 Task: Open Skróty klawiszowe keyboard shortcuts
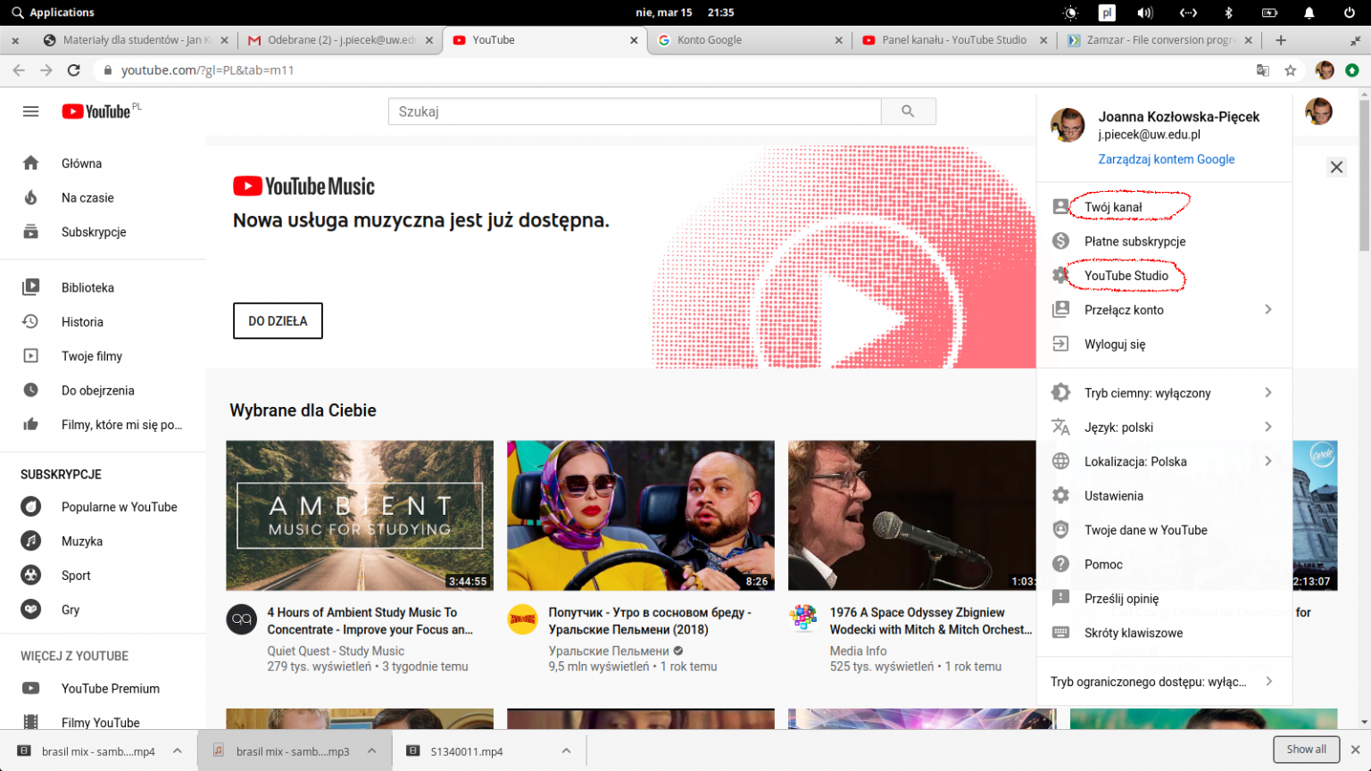click(1165, 633)
